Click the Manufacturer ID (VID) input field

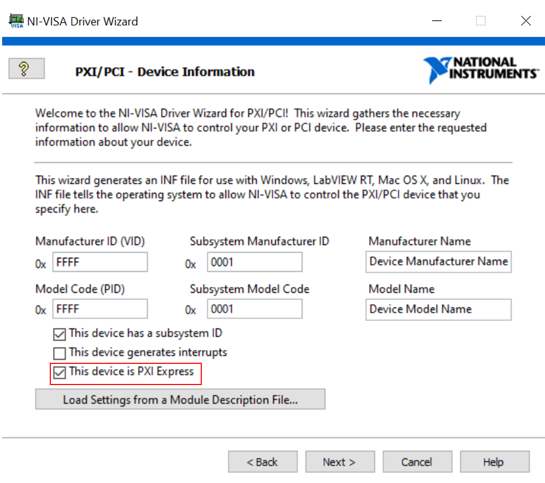(x=100, y=262)
